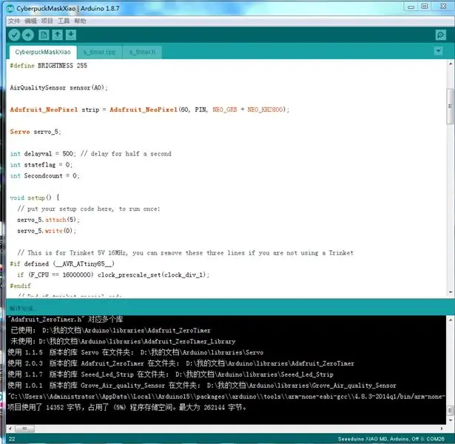
Task: Save sketch with the down-arrow icon
Action: 71,35
